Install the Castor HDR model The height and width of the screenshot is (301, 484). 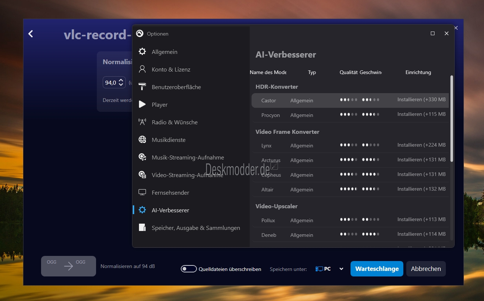(x=421, y=100)
